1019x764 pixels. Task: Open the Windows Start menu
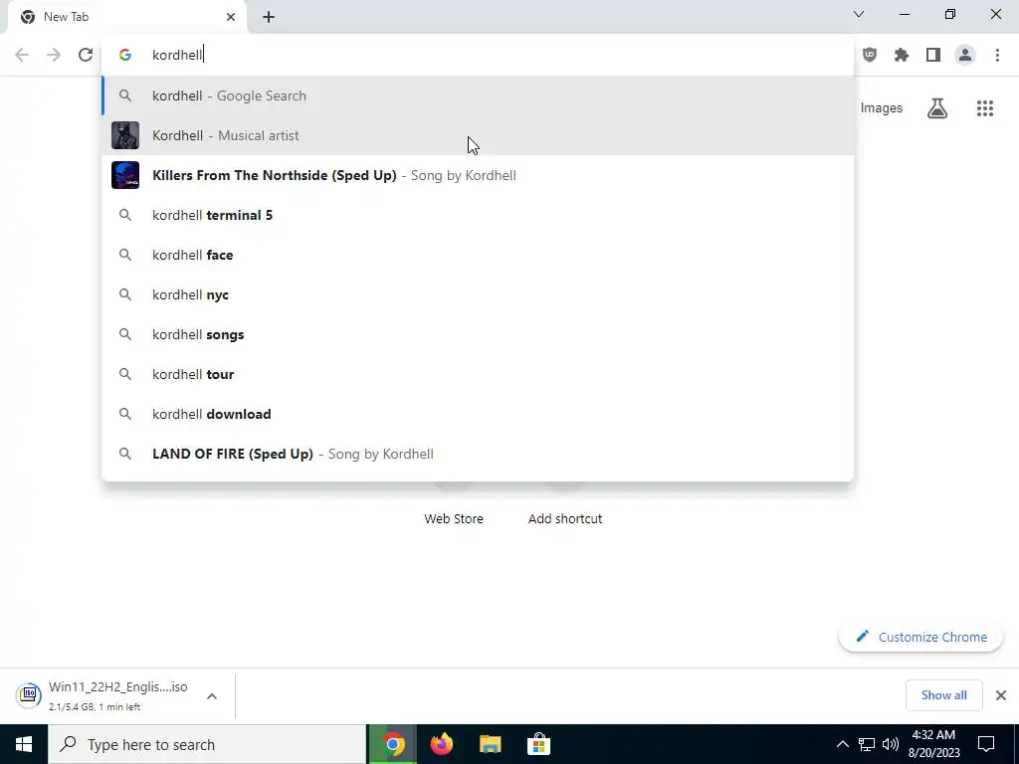point(24,744)
